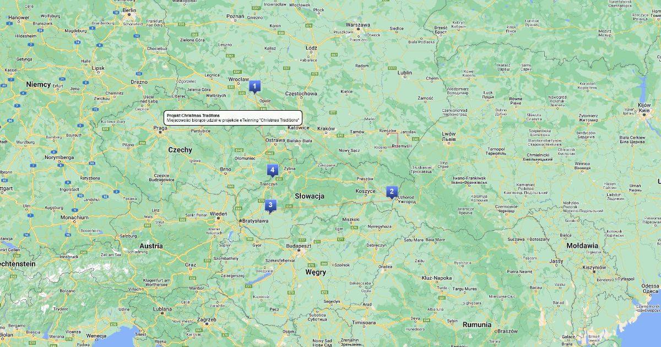Click the Projekt Christmas Traditions info box

(233, 117)
